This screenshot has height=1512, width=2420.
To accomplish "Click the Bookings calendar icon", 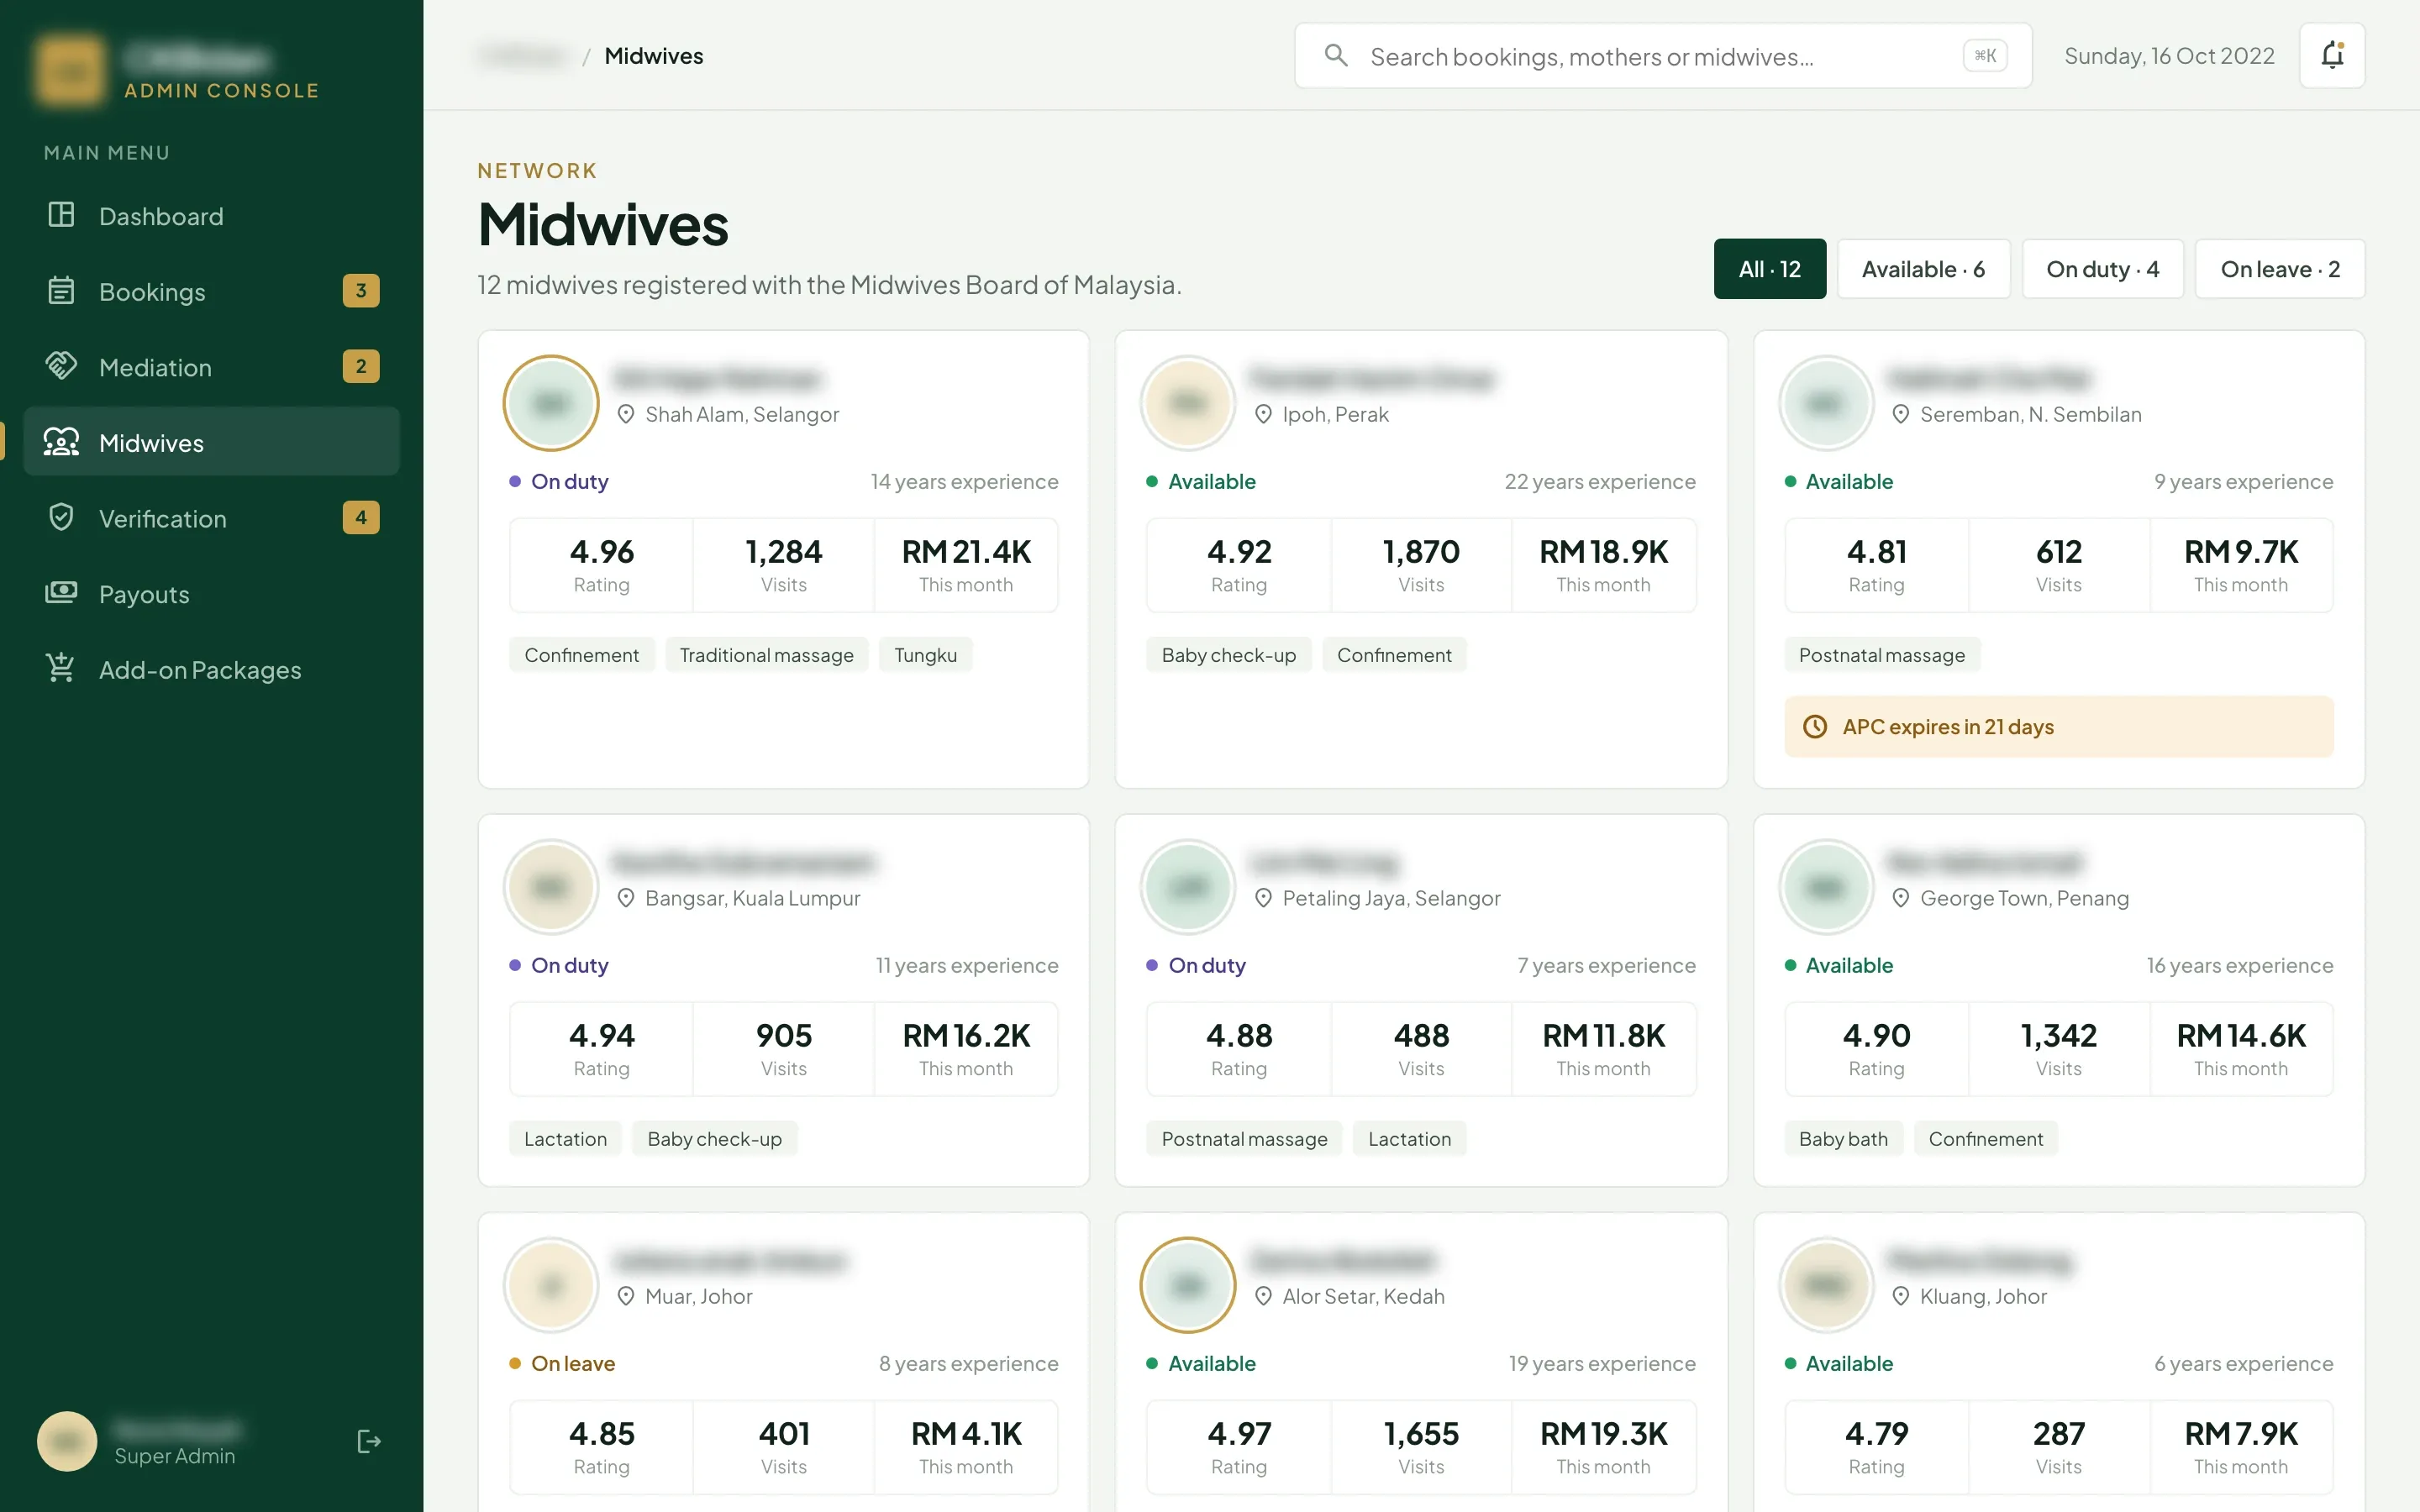I will point(61,290).
